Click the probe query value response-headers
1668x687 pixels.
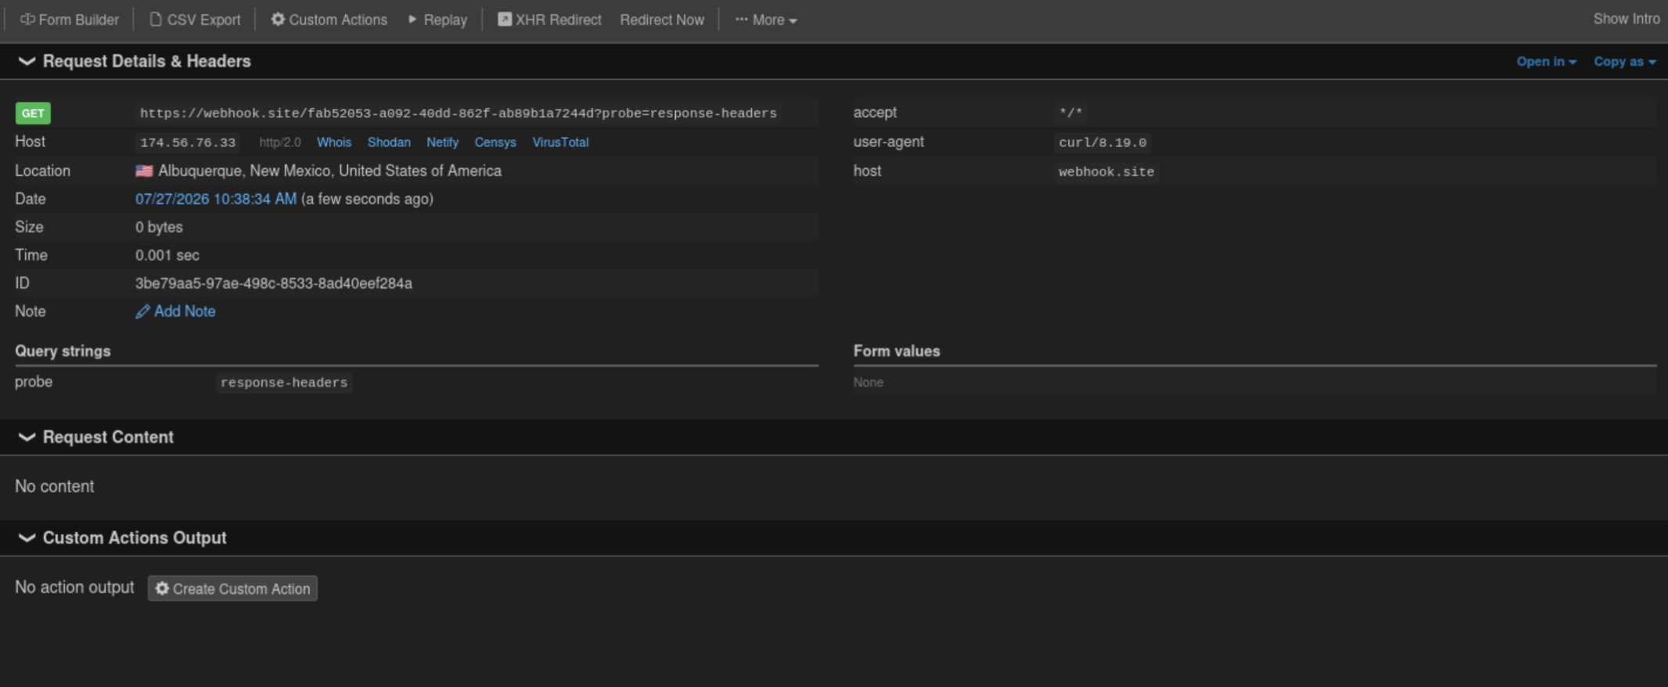pos(284,383)
